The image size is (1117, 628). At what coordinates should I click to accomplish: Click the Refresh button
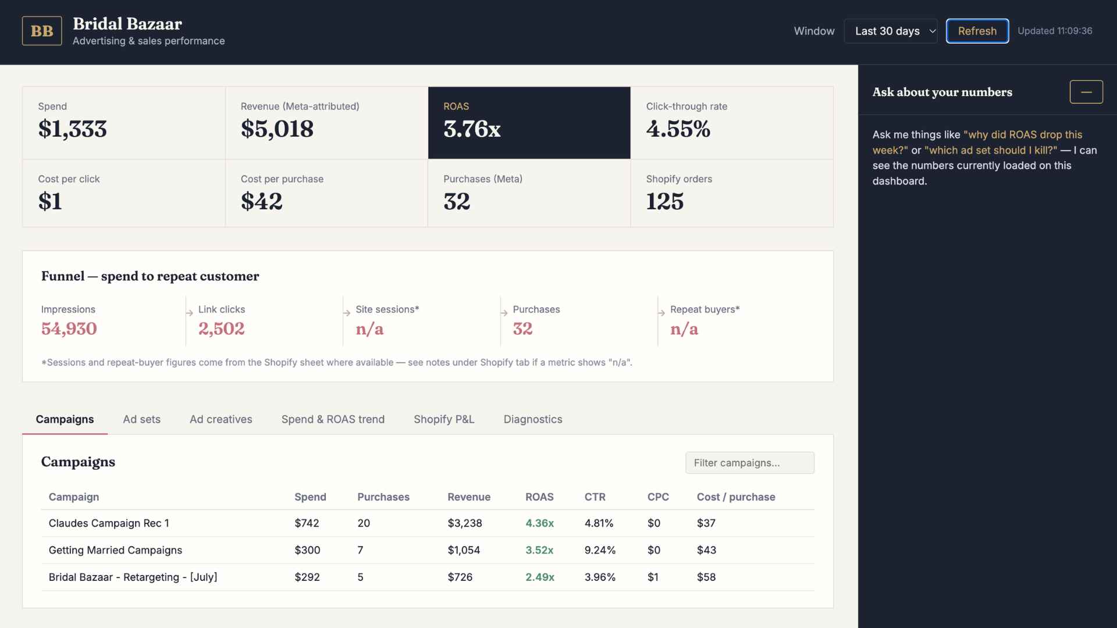[x=977, y=31]
